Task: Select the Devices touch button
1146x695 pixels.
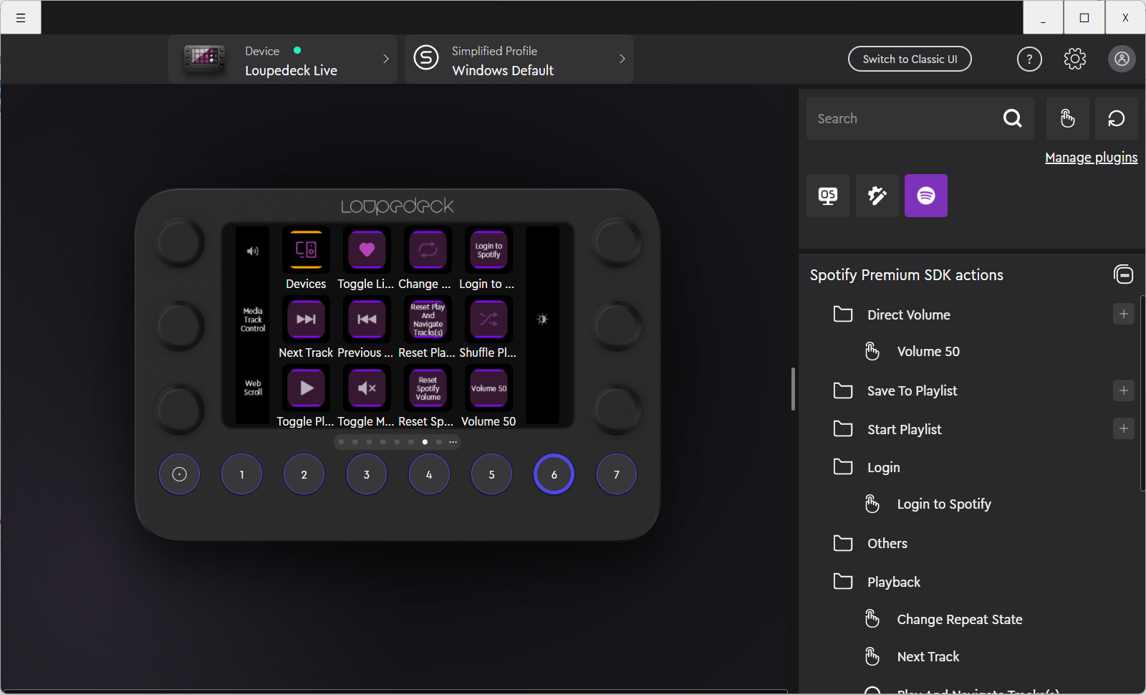Action: 306,249
